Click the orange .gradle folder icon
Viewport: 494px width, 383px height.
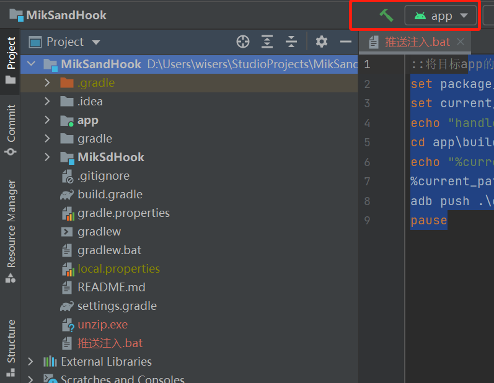point(67,82)
